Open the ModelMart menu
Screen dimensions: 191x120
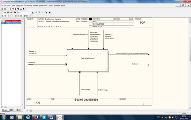coord(43,6)
